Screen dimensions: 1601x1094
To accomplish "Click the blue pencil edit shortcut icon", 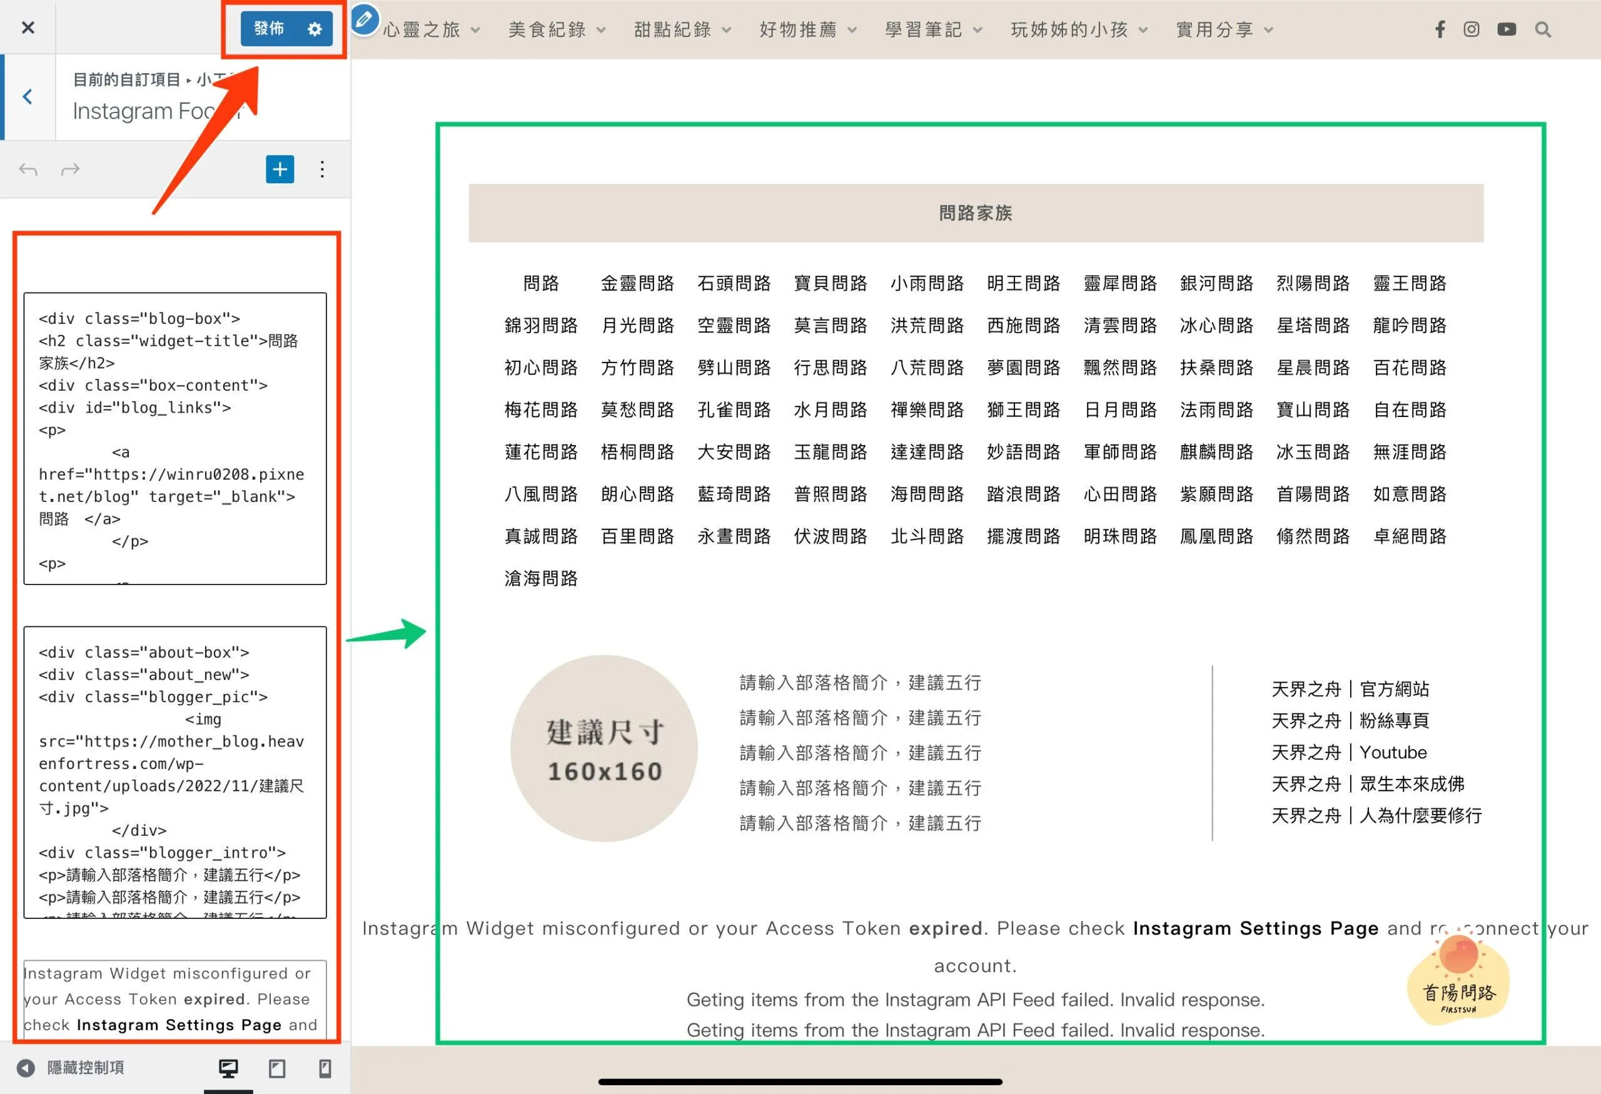I will point(365,19).
